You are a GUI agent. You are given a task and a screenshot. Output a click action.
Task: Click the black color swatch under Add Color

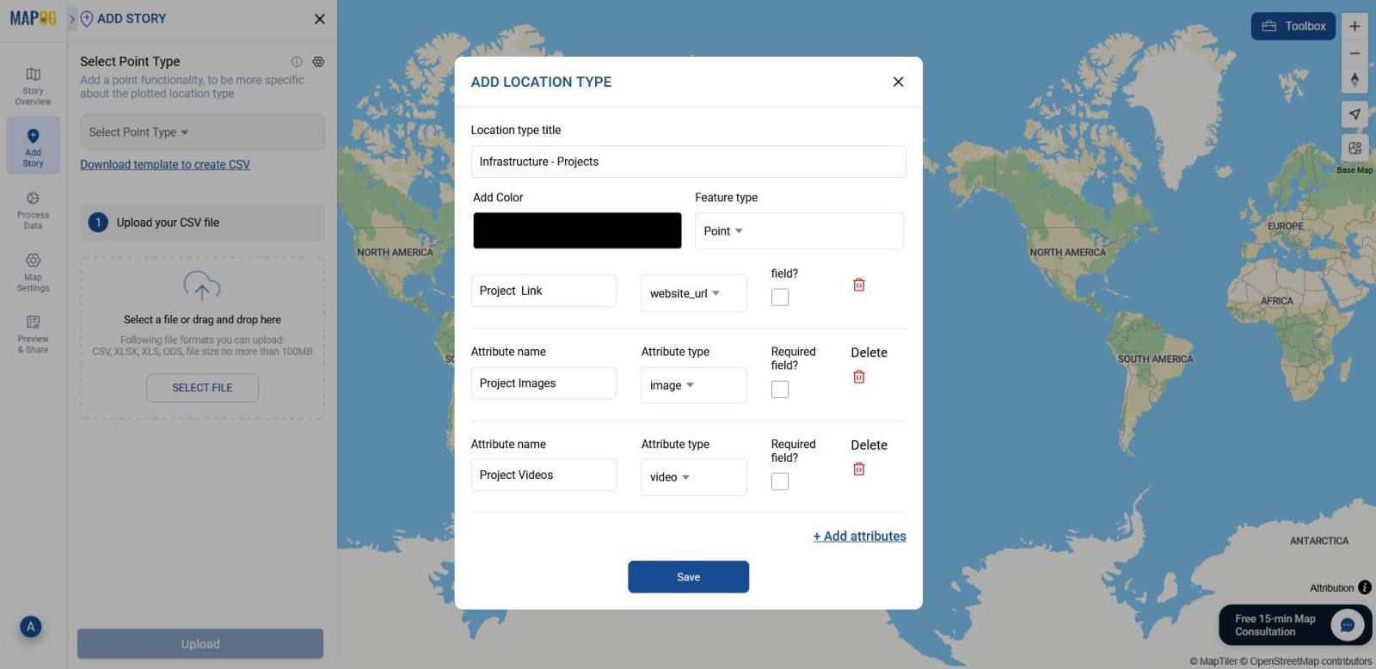(576, 230)
